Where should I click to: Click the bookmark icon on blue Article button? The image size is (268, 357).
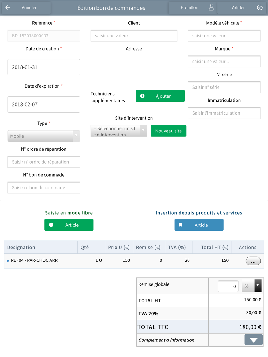(x=181, y=225)
